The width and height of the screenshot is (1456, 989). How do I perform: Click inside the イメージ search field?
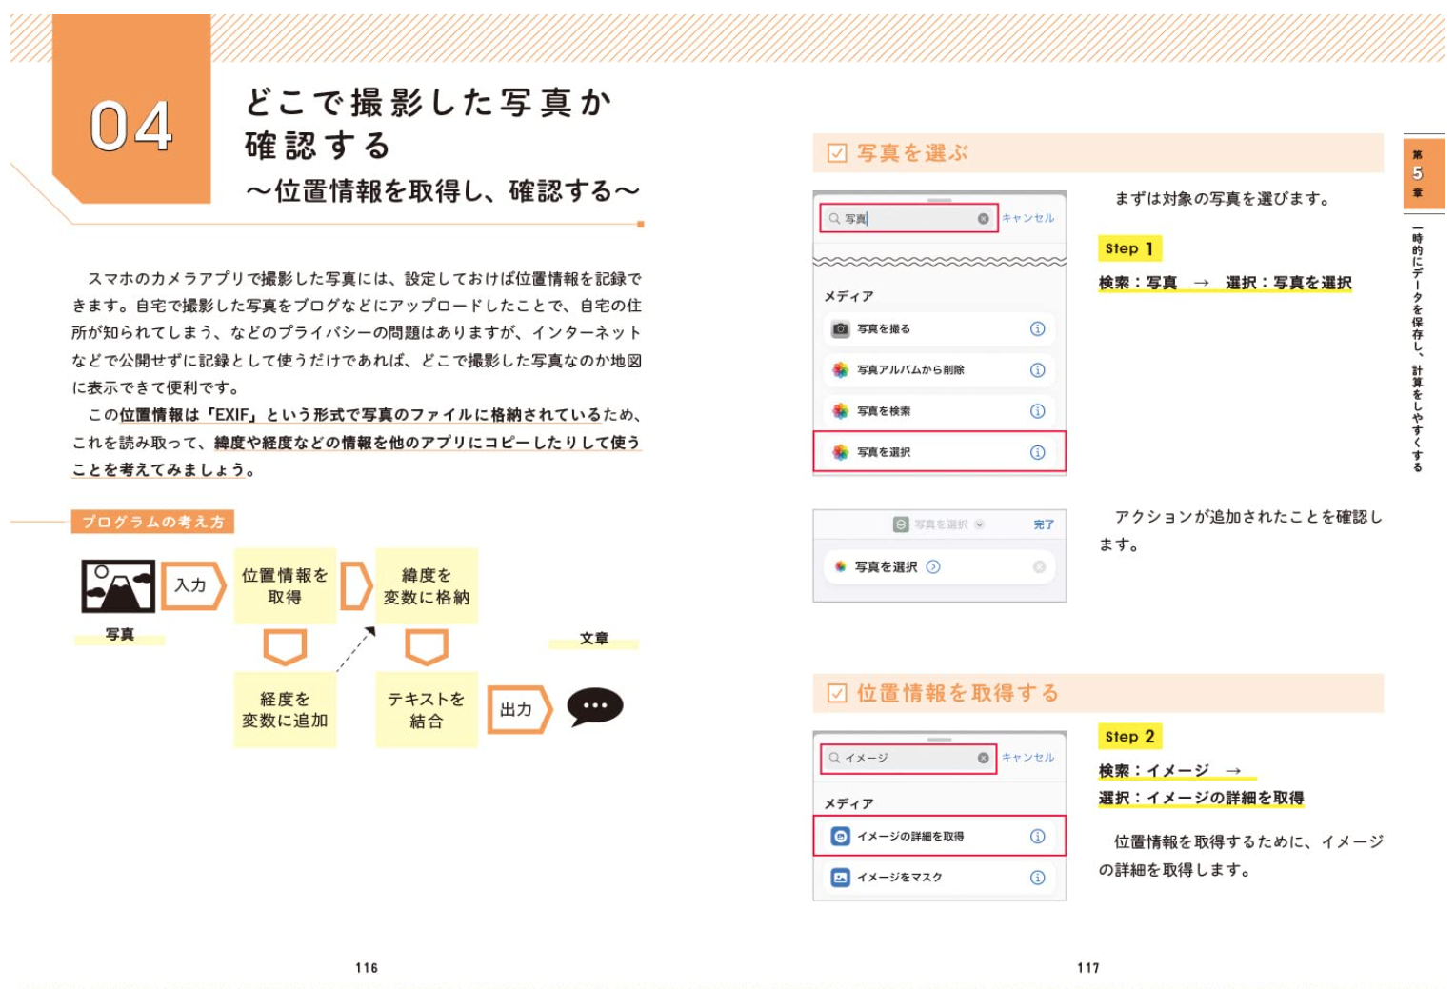point(905,758)
